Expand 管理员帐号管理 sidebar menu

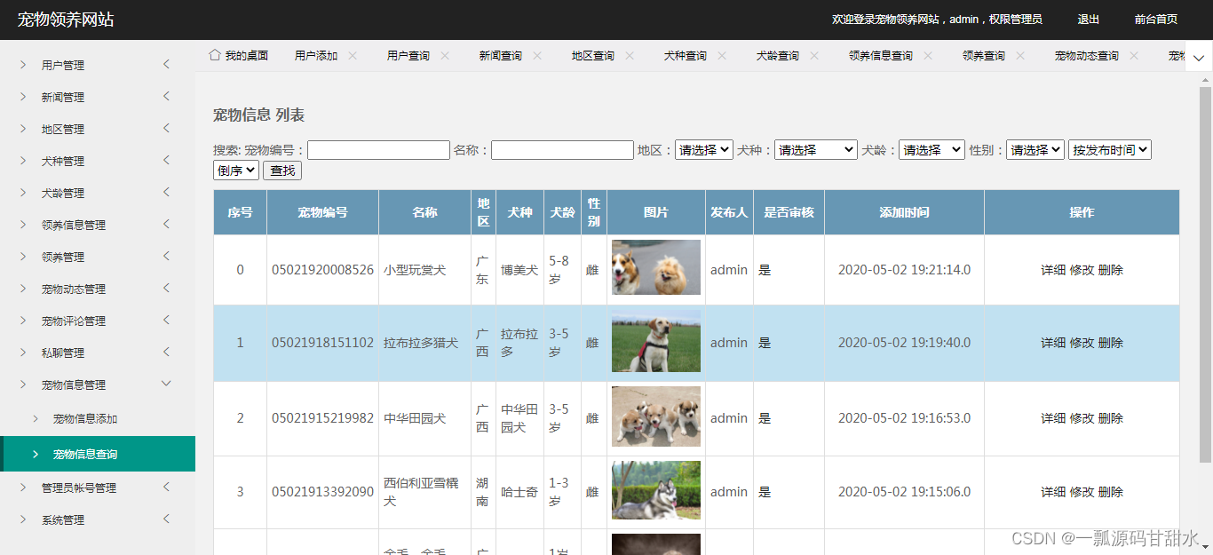(x=98, y=488)
